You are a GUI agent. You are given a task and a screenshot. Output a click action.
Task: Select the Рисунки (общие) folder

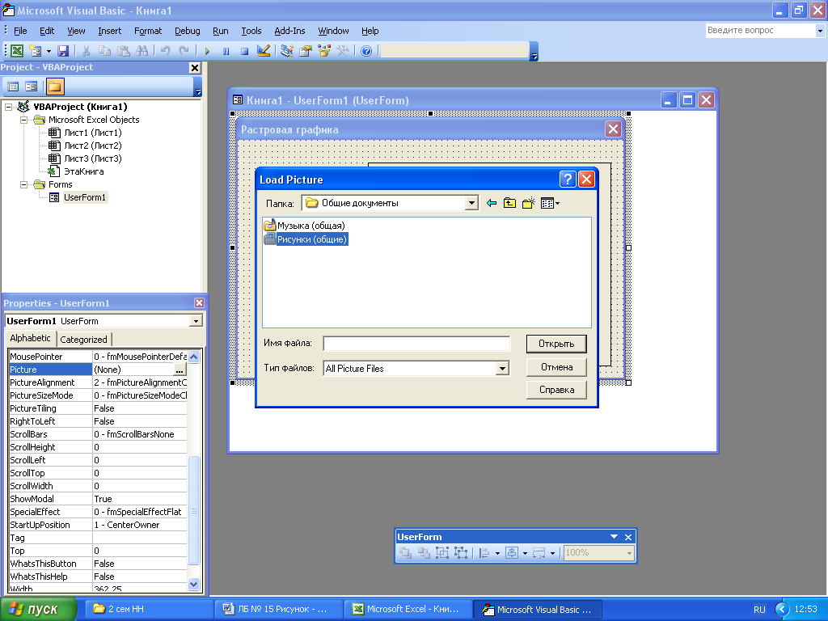click(306, 239)
